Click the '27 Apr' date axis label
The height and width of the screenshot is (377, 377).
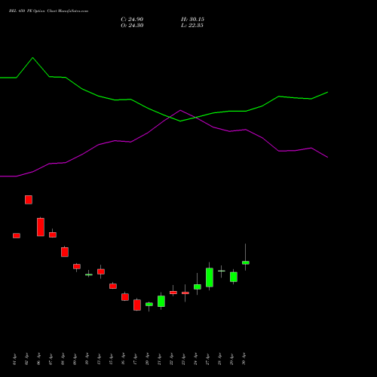tap(207, 359)
